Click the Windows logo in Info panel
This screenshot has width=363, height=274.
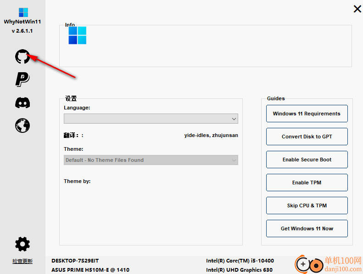point(77,35)
